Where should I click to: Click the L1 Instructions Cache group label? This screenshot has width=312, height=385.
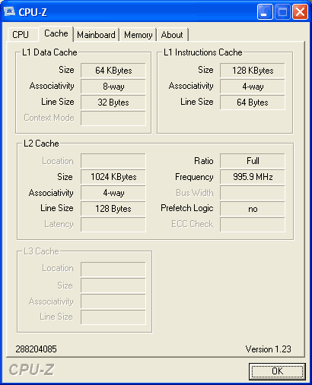[203, 52]
